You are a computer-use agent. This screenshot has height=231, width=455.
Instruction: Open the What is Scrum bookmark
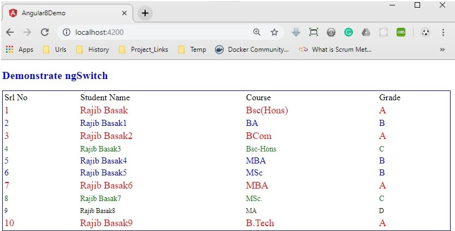336,50
